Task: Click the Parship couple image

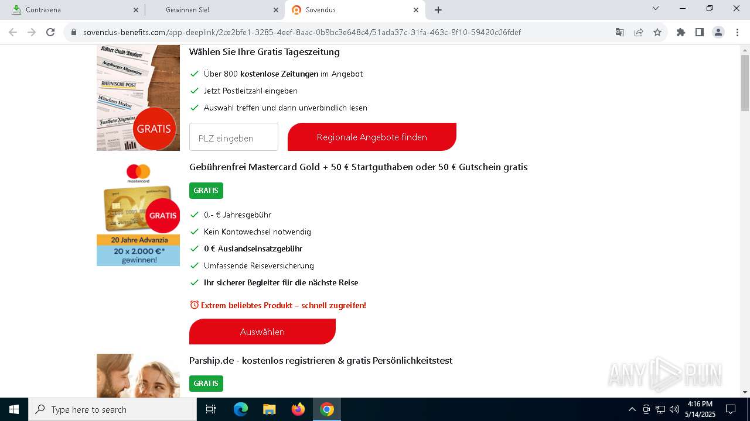Action: (x=138, y=375)
